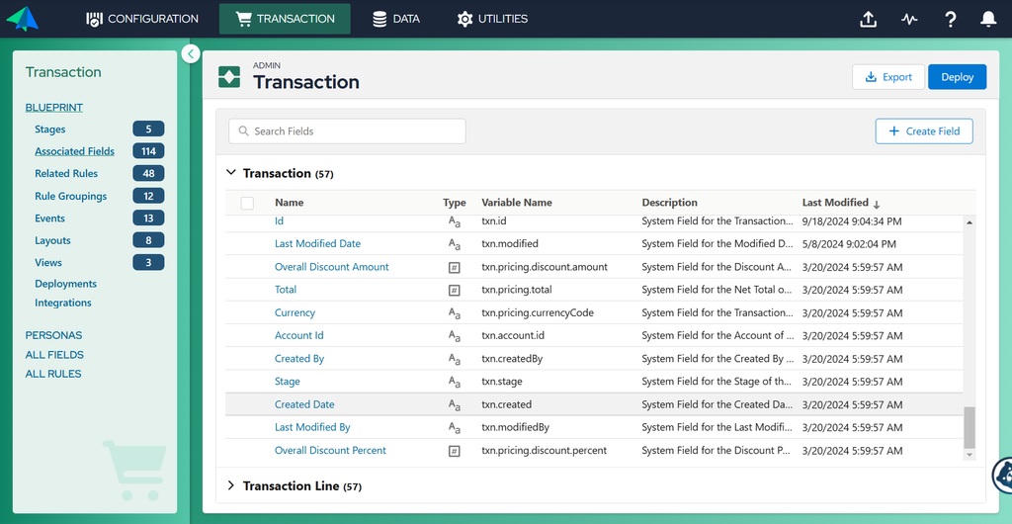
Task: Click the Deploy button
Action: 957,77
